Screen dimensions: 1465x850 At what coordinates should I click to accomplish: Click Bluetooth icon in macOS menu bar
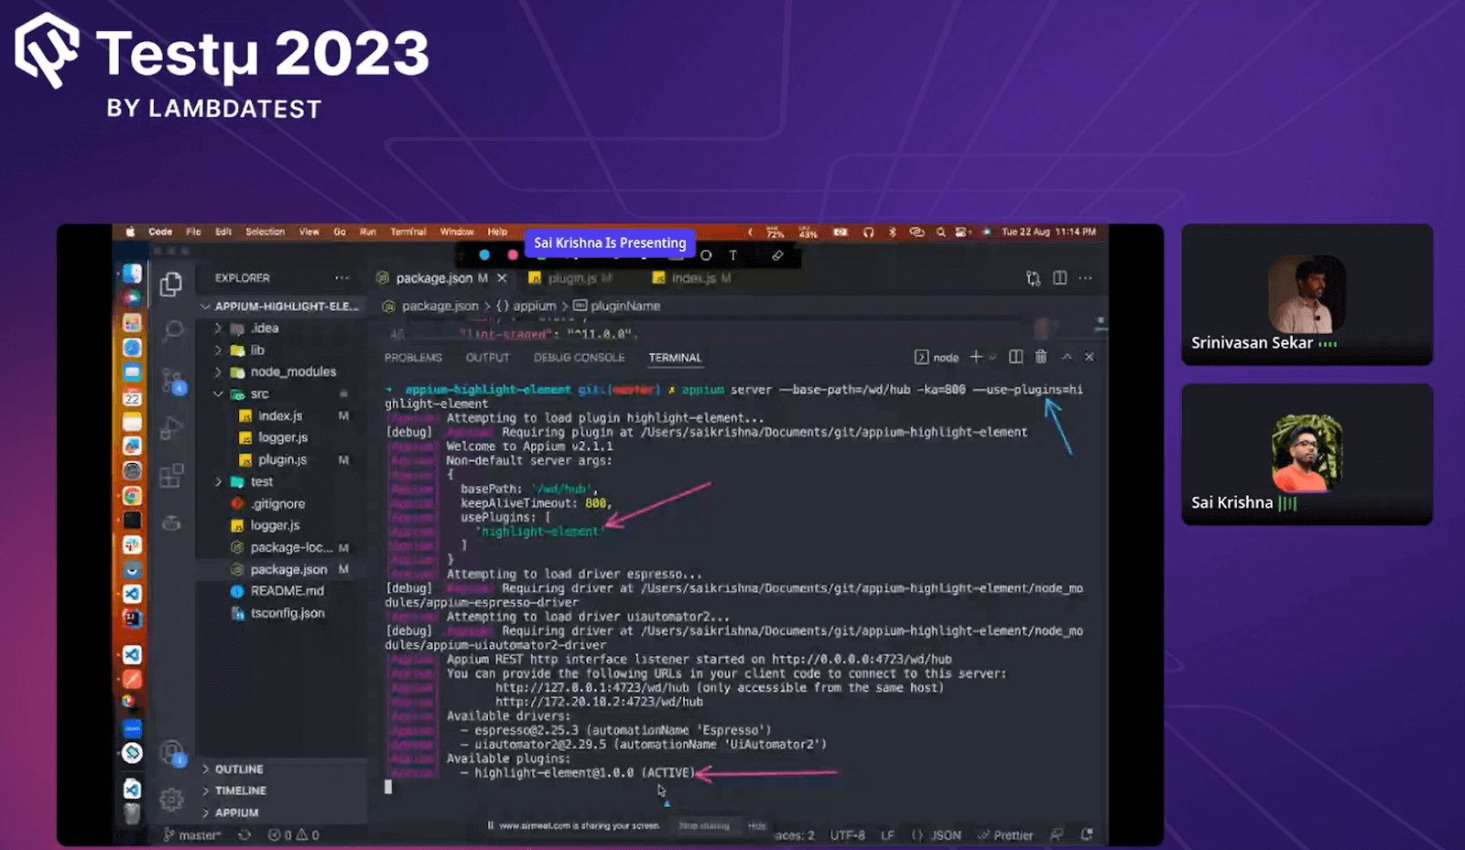click(x=893, y=232)
